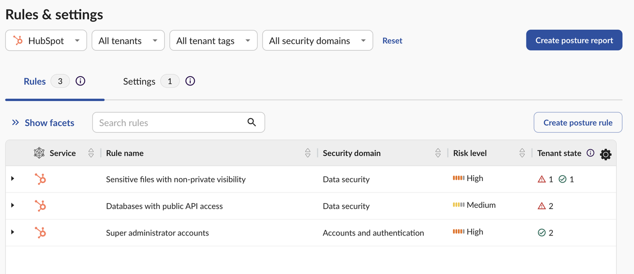Sort by Security domain column

[438, 153]
